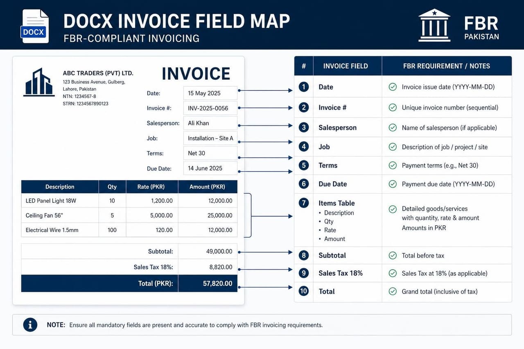
Task: Click quantity 100 for Electrical Wire
Action: (x=112, y=230)
